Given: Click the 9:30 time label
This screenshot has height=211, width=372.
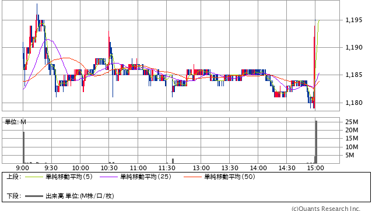Looking at the screenshot, I should click(51, 168).
